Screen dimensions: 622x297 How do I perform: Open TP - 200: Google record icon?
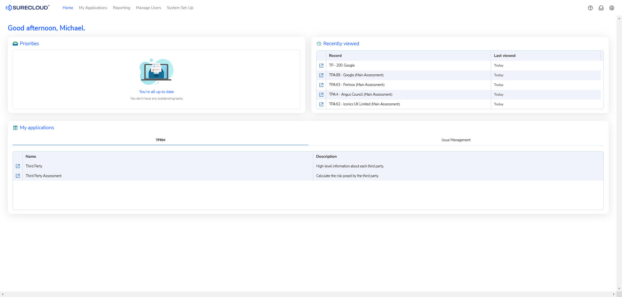point(321,66)
